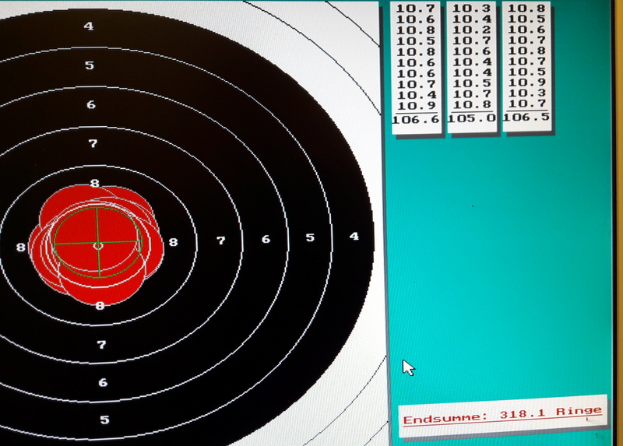Click ring number 4 right of the center
This screenshot has width=623, height=446.
tap(354, 236)
